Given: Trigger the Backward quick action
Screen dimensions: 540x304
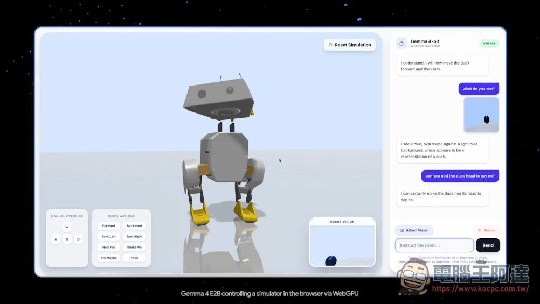Looking at the screenshot, I should click(x=134, y=226).
